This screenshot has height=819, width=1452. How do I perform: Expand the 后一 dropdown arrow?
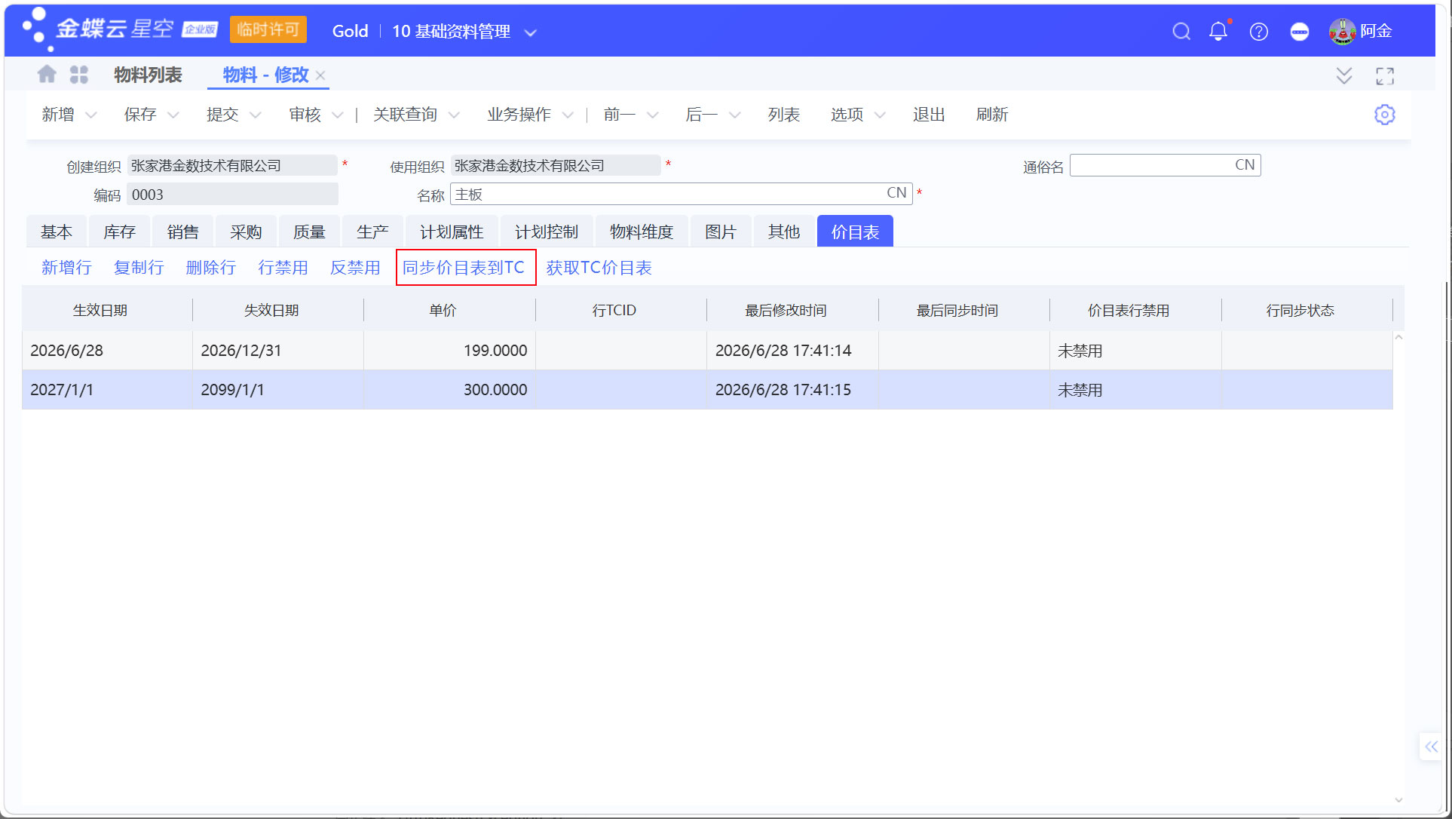click(x=735, y=115)
